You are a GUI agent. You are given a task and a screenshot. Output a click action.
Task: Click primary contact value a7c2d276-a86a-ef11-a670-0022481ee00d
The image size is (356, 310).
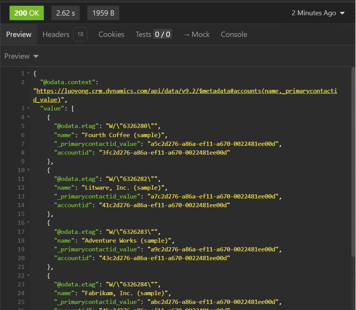tap(213, 197)
